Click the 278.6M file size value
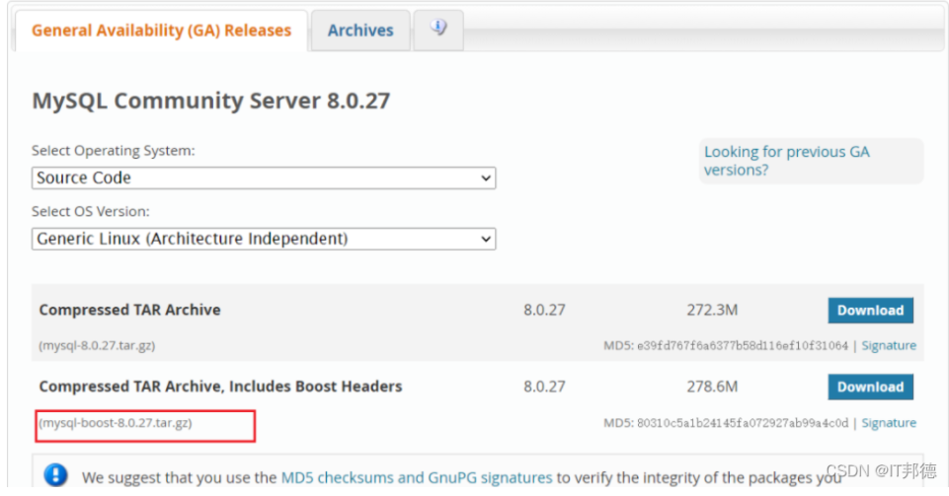This screenshot has height=496, width=949. click(712, 387)
